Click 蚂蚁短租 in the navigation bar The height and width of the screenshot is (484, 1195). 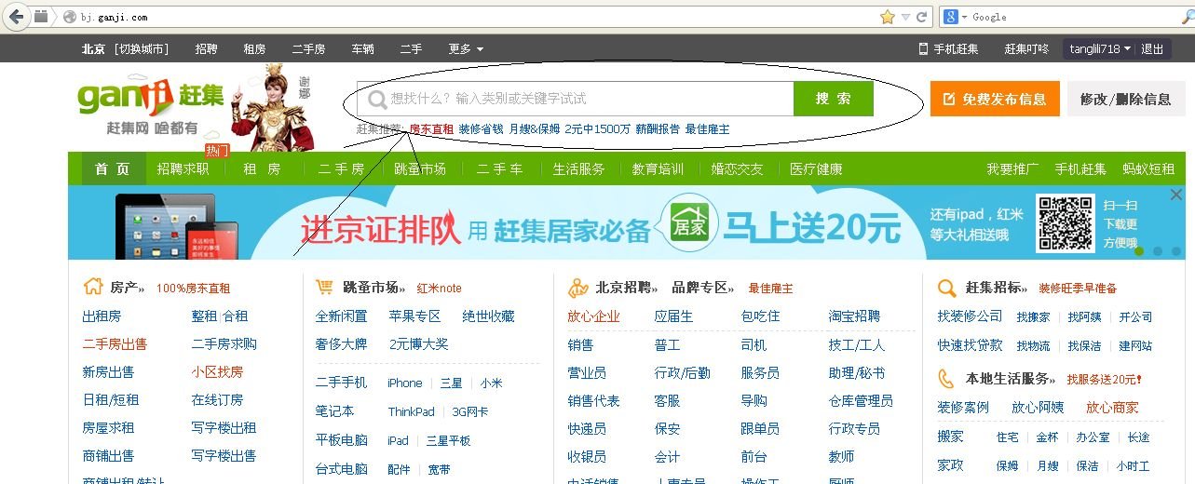(x=1148, y=168)
